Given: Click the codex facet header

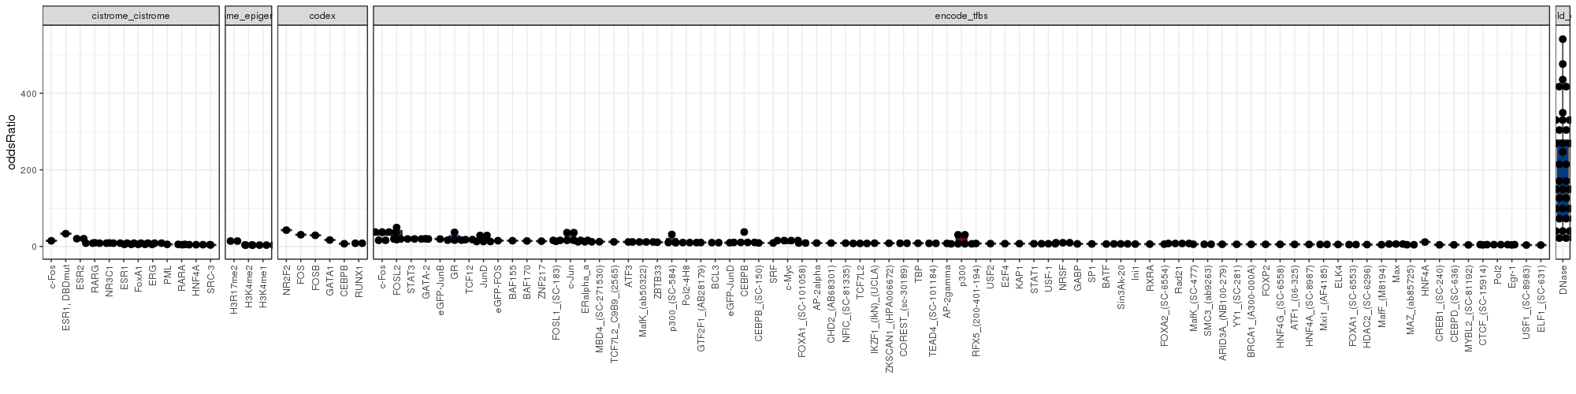Looking at the screenshot, I should click(x=322, y=16).
